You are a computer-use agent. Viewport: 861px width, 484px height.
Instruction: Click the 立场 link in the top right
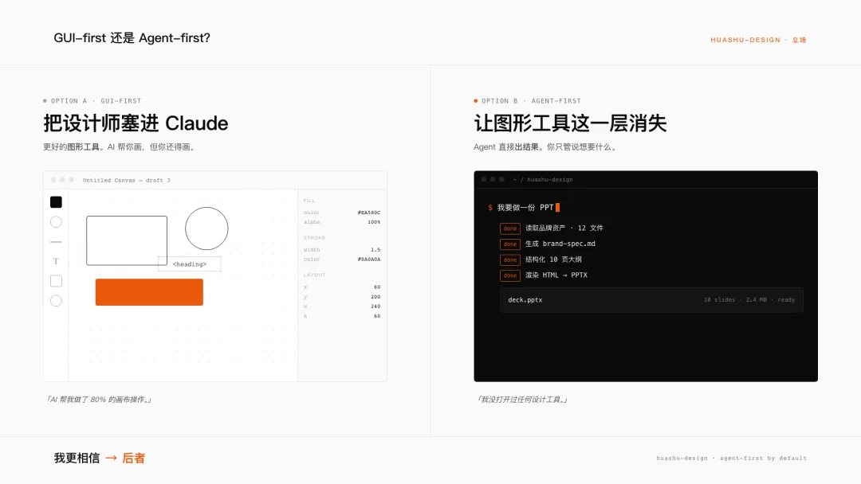pyautogui.click(x=800, y=39)
